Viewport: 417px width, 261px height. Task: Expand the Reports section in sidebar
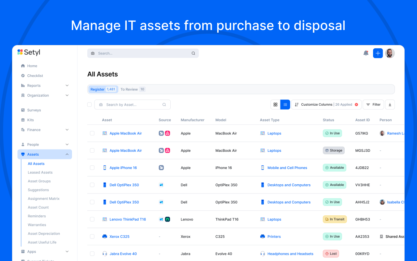tap(67, 85)
